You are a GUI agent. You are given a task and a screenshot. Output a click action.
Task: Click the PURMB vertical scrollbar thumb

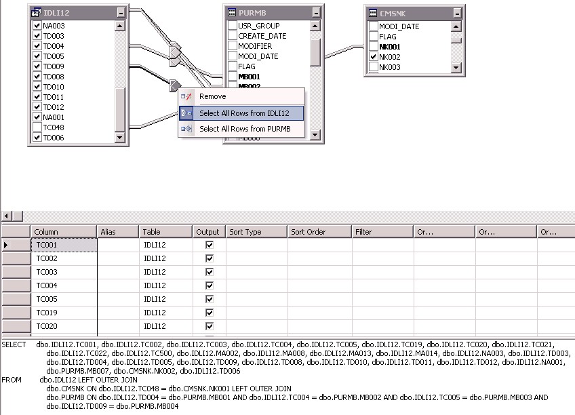pyautogui.click(x=315, y=53)
